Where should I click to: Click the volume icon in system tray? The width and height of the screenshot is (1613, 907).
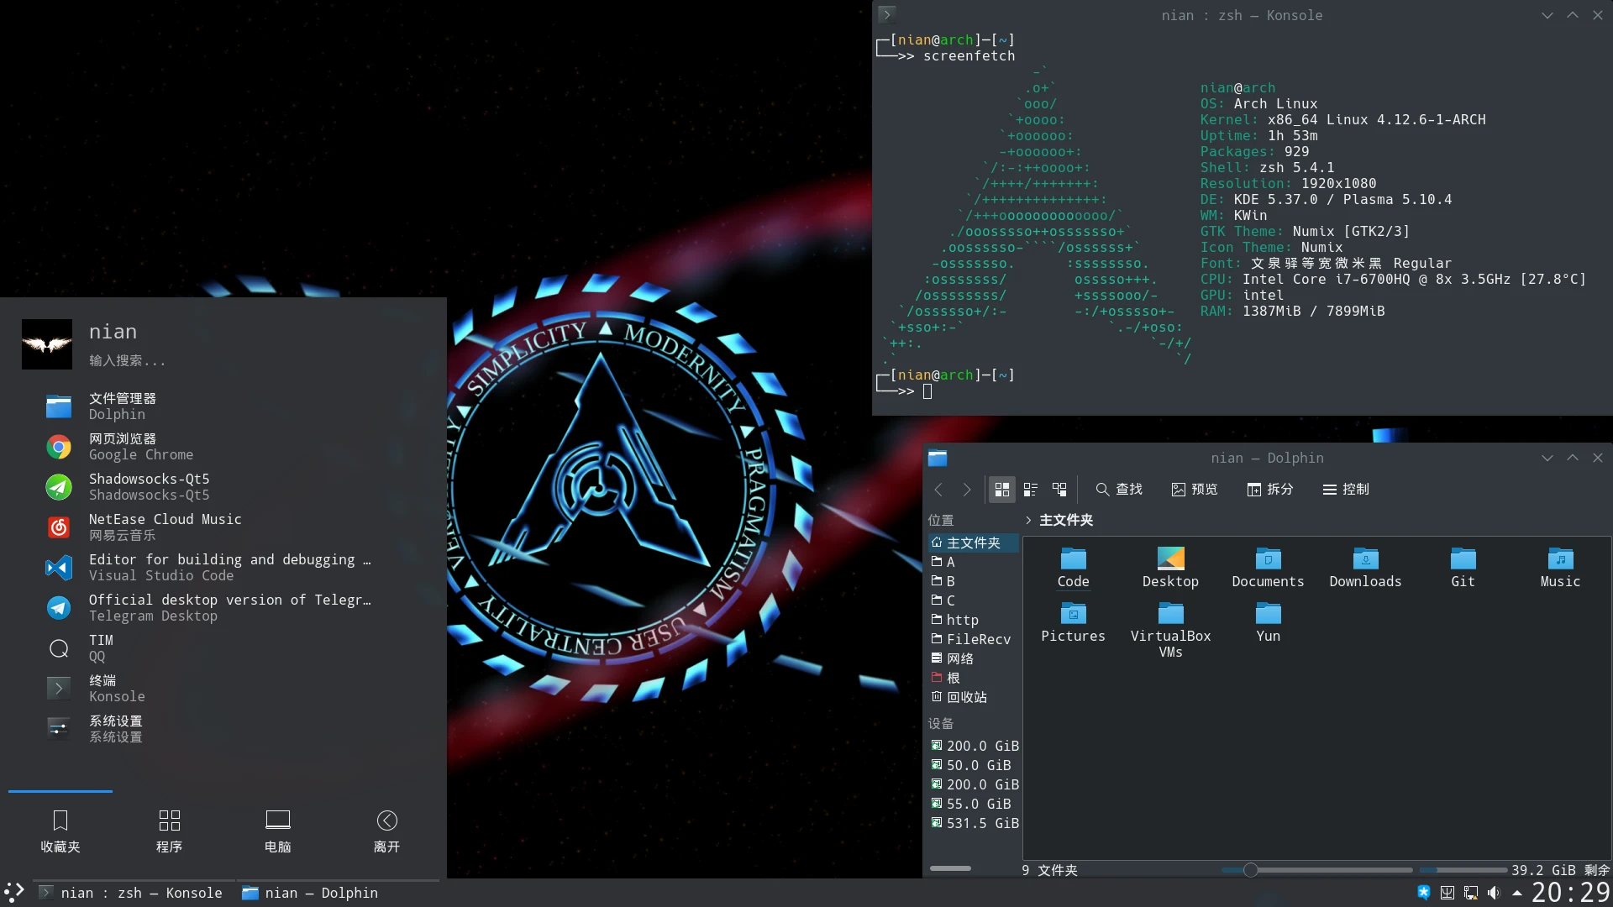pyautogui.click(x=1494, y=893)
